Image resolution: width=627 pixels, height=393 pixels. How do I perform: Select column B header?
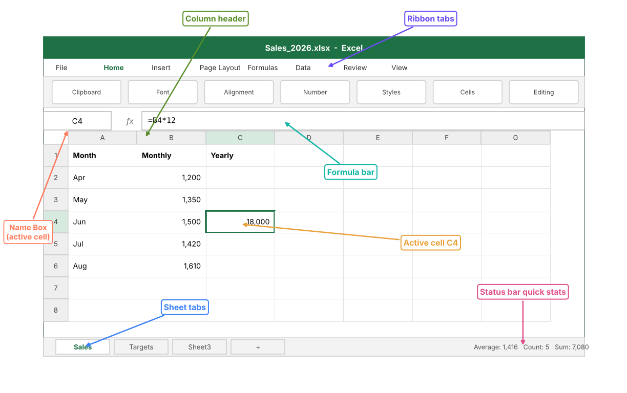[x=171, y=138]
